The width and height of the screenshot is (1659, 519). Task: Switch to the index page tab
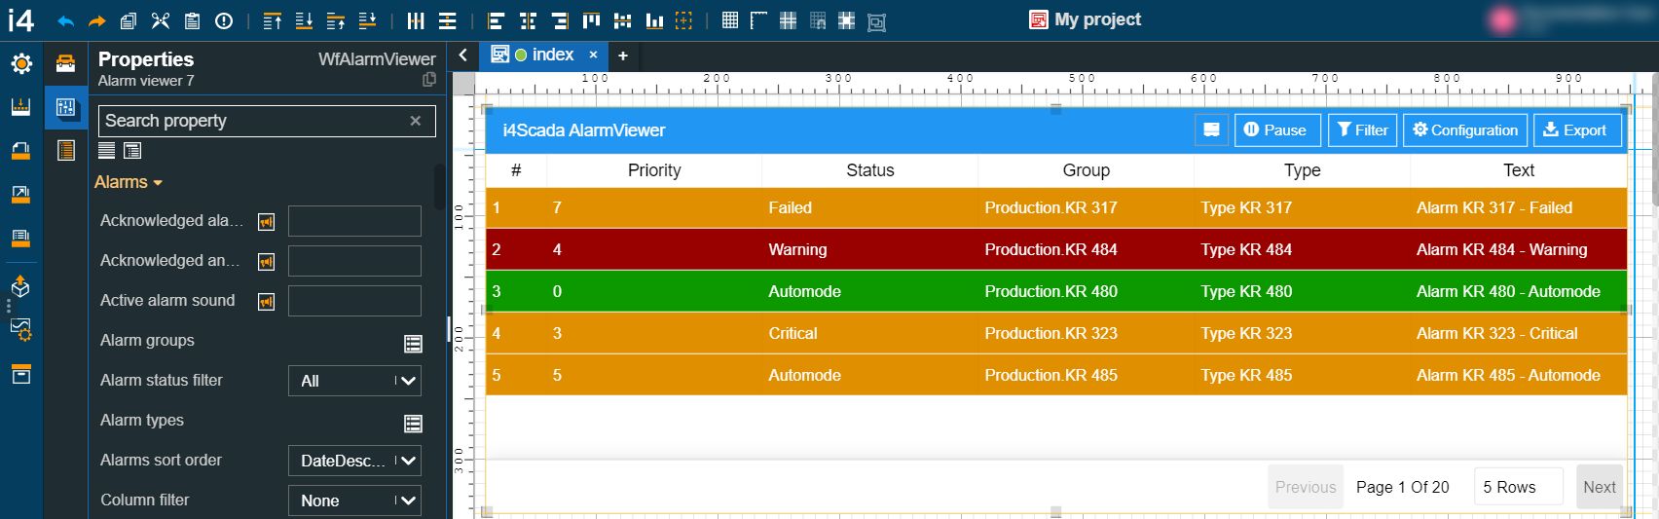click(543, 55)
